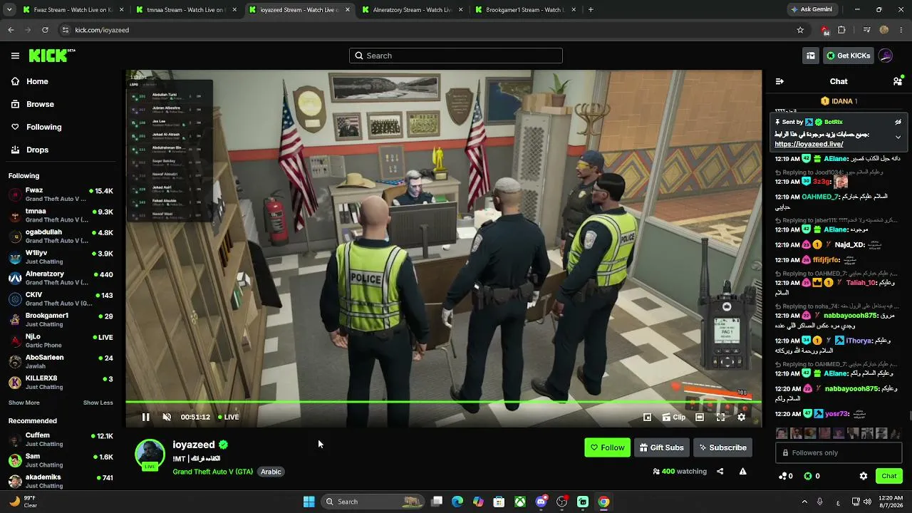Open chat settings gear

pyautogui.click(x=864, y=476)
